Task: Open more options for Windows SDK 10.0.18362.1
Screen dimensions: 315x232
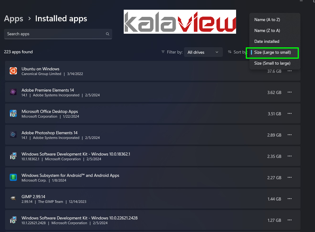Action: (x=289, y=156)
